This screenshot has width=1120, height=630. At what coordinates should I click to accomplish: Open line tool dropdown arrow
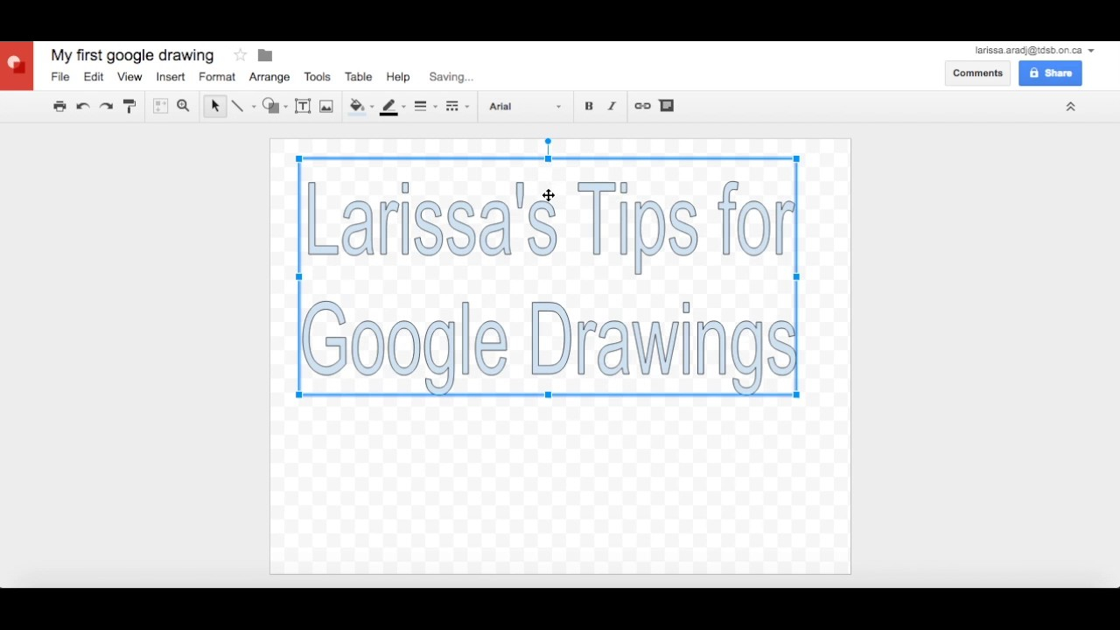click(254, 107)
